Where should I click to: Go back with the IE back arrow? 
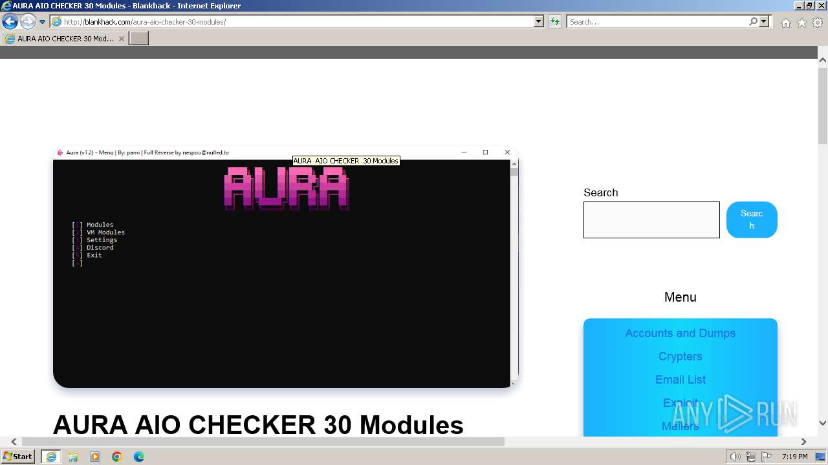[10, 22]
